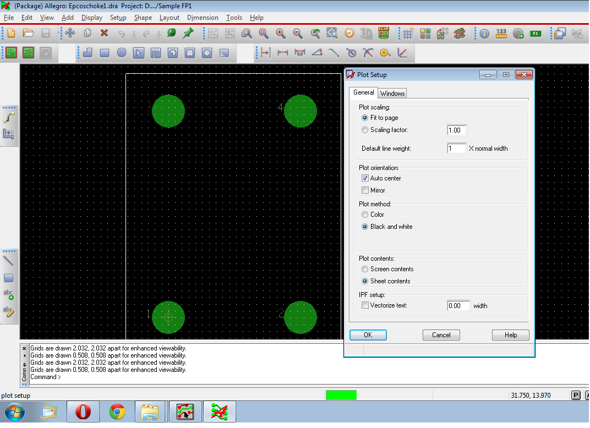The image size is (590, 428).
Task: Click the green pushpin icon
Action: [188, 34]
